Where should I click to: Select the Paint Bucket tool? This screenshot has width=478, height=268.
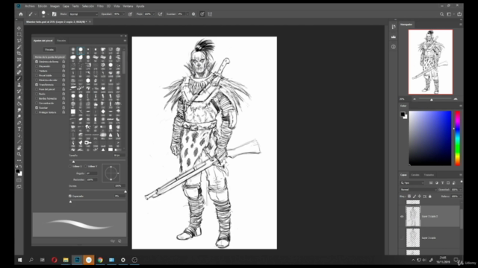pos(19,104)
